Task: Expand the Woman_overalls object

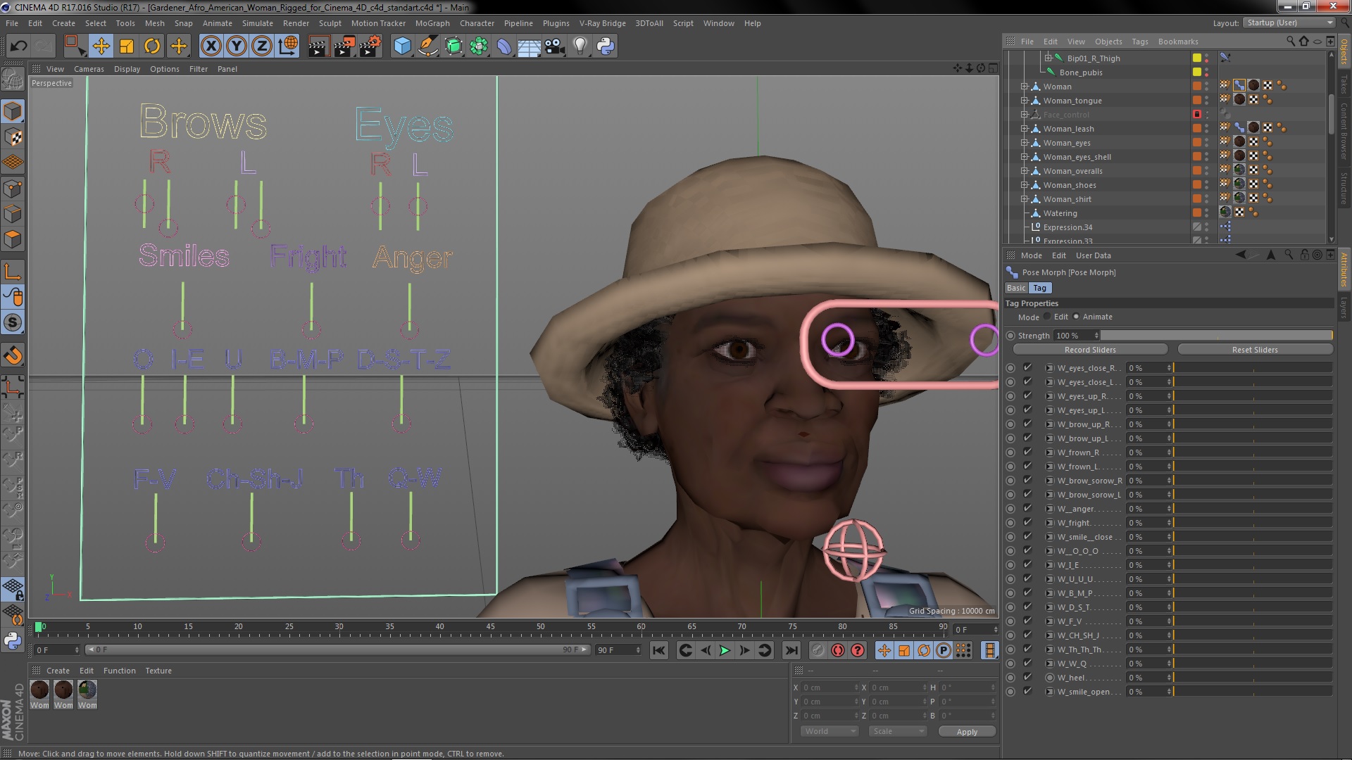Action: tap(1025, 171)
